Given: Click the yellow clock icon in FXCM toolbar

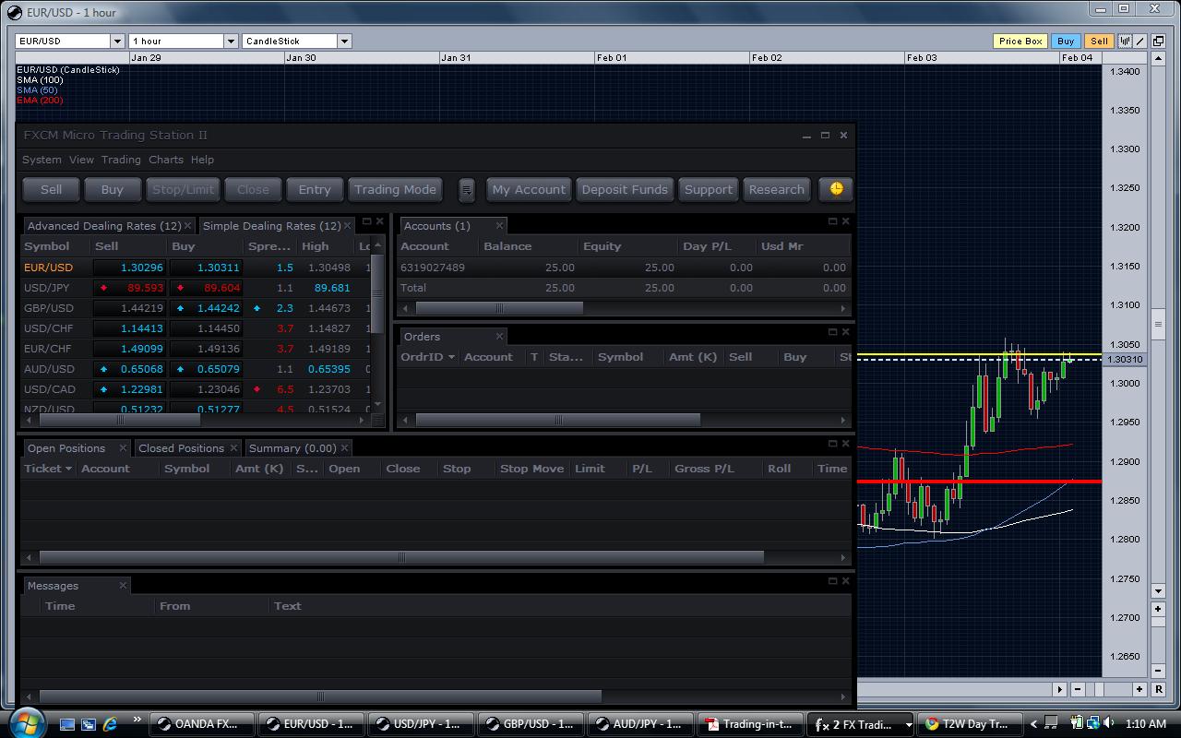Looking at the screenshot, I should [x=836, y=189].
